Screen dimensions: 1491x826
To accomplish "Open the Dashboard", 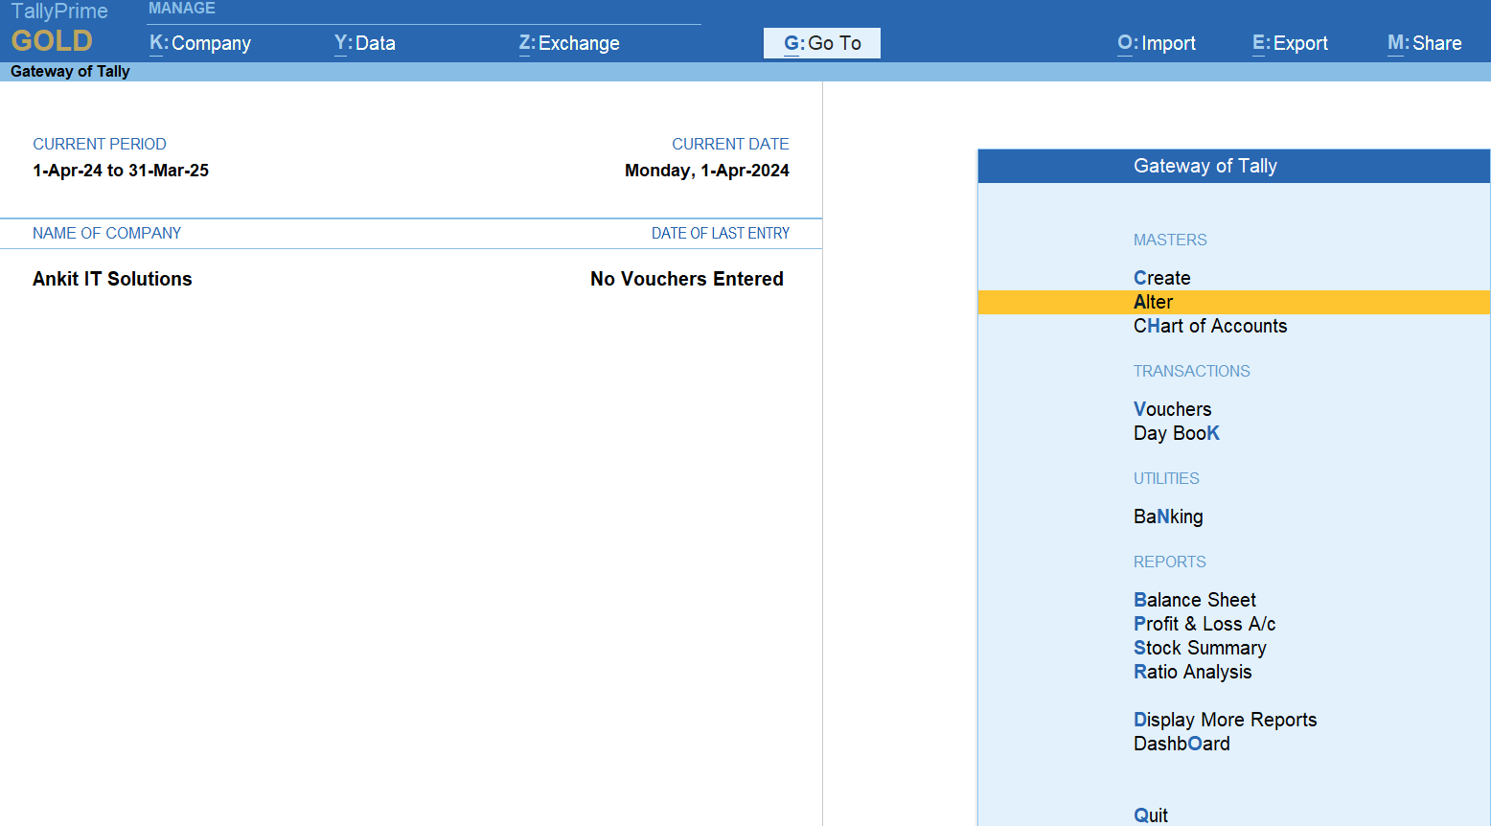I will click(1181, 744).
